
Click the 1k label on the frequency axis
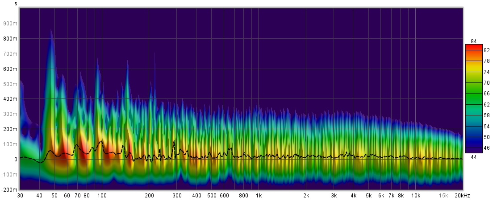[x=259, y=196]
